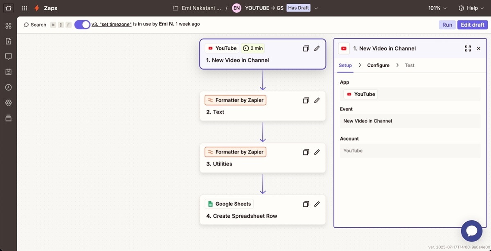Screen dimensions: 491x251
Task: Open the sidebar calendar icon
Action: 8,72
